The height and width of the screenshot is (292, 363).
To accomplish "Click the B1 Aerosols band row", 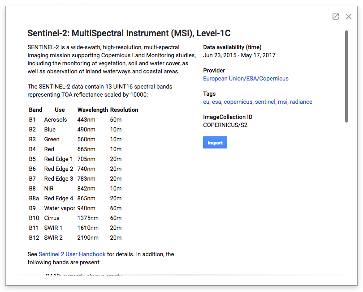I will [x=75, y=120].
